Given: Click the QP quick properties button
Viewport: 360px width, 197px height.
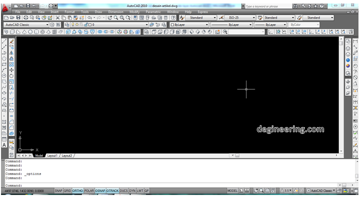Looking at the screenshot, I should 146,190.
